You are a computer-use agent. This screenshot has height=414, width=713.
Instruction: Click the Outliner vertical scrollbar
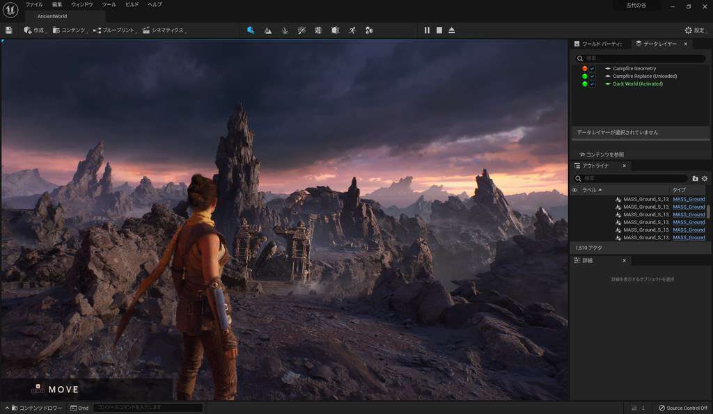[x=708, y=212]
